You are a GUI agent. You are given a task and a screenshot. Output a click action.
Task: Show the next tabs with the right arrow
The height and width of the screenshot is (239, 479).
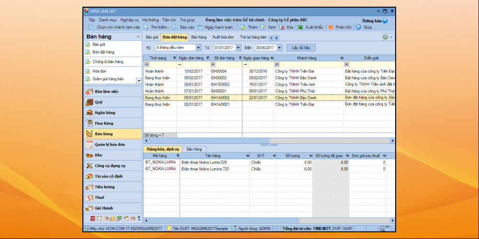(277, 38)
